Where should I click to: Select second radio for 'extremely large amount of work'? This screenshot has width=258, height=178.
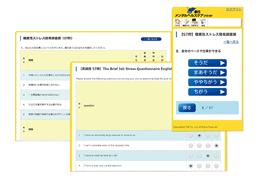click(199, 136)
